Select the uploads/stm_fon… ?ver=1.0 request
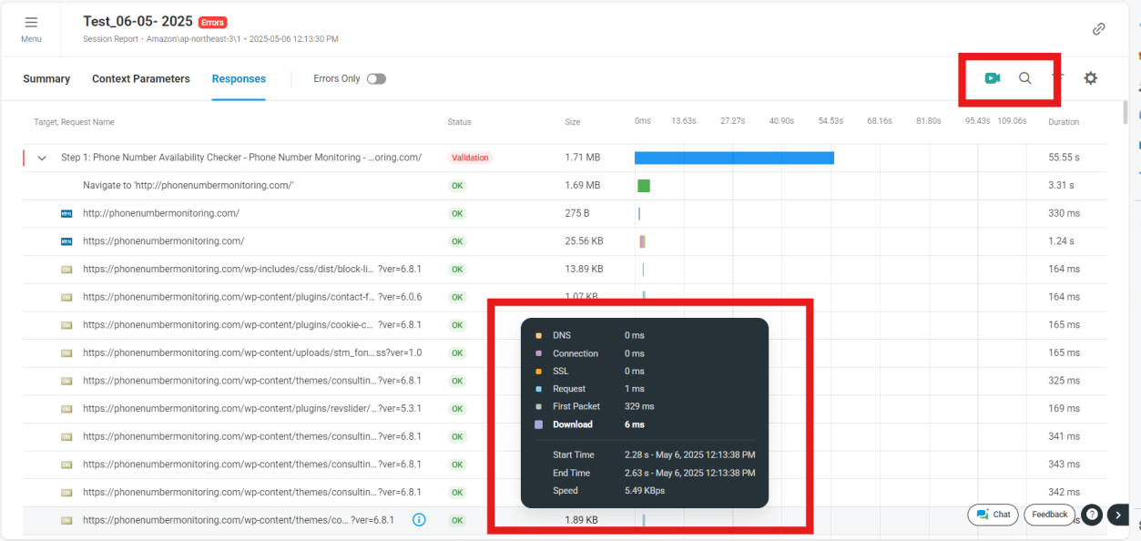 tap(565, 352)
